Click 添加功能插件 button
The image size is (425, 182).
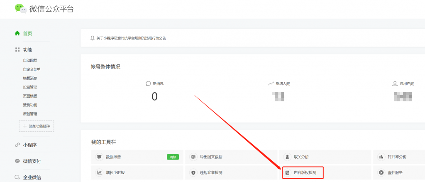[37, 126]
